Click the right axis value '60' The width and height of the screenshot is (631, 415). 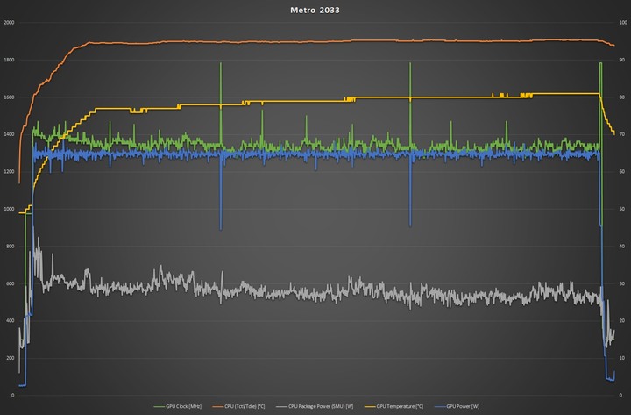622,172
